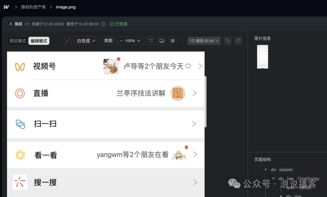The width and height of the screenshot is (327, 197).
Task: Collapse the div column tree node
Action: pos(266,170)
